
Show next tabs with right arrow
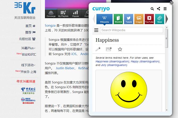[167, 19]
